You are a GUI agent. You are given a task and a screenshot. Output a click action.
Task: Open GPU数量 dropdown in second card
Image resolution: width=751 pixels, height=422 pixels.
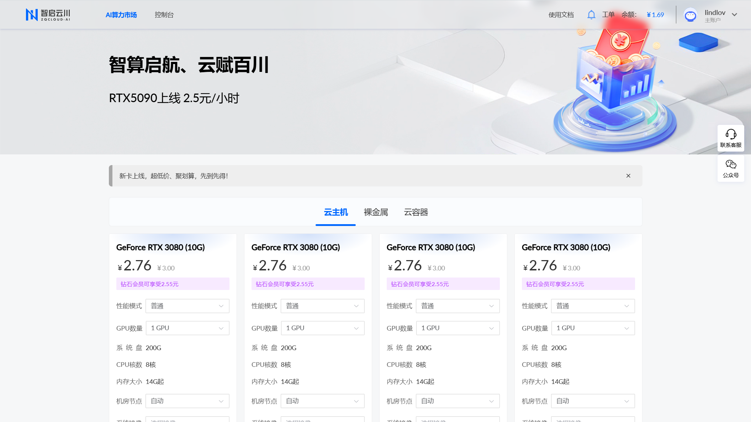tap(322, 328)
